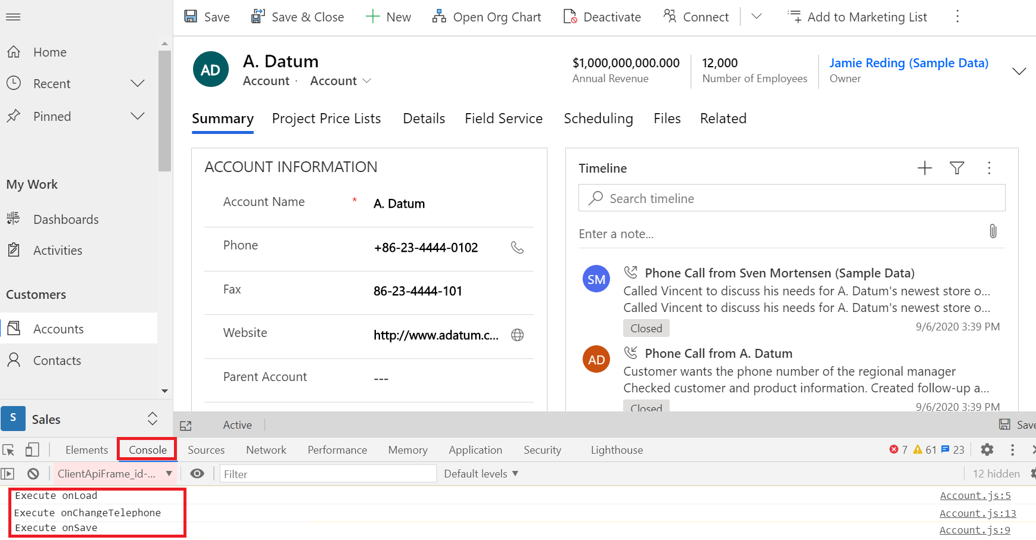Image resolution: width=1036 pixels, height=540 pixels.
Task: Switch to the Project Price Lists tab
Action: tap(326, 118)
